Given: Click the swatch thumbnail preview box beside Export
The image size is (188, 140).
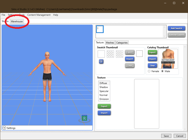Looking at the screenshot, I should (140, 54).
